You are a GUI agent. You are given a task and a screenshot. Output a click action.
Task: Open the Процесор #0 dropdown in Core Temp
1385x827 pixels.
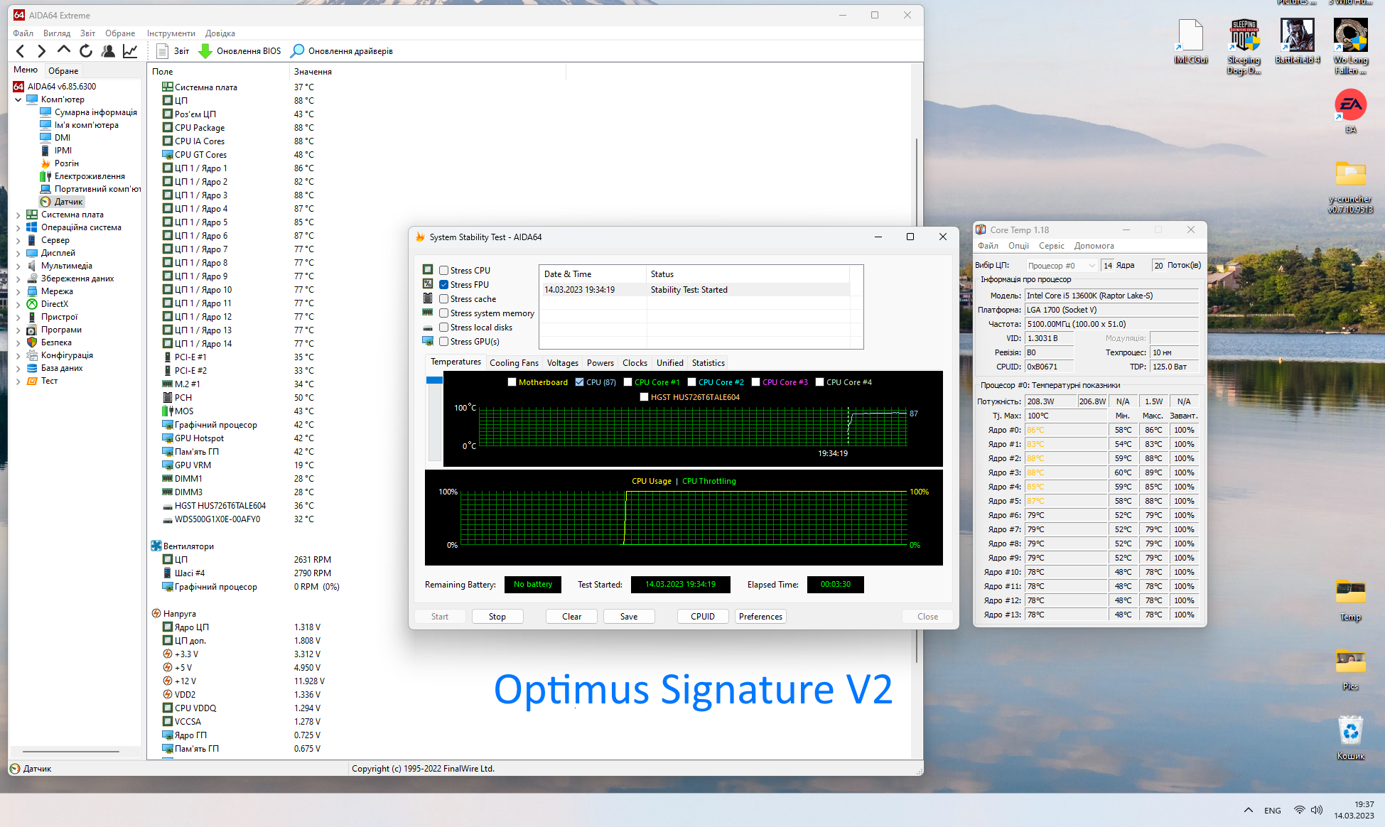point(1062,265)
